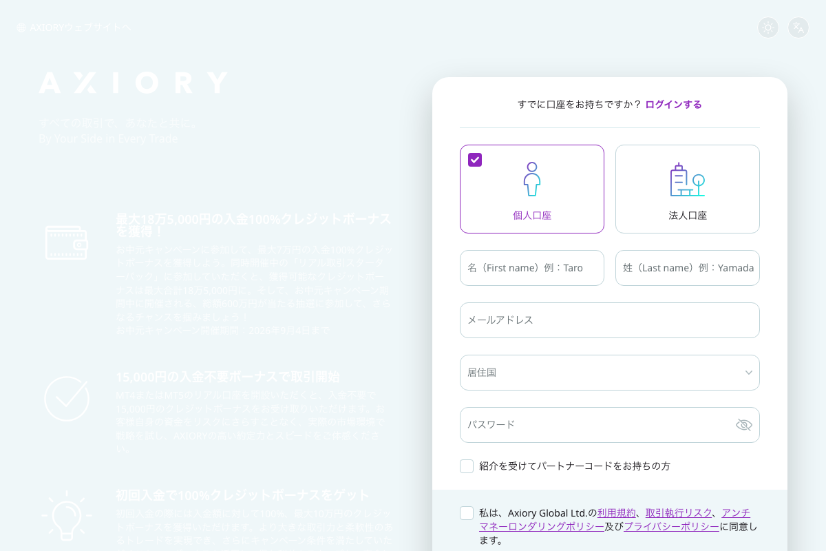Open the 取引執行リスク link

point(679,513)
